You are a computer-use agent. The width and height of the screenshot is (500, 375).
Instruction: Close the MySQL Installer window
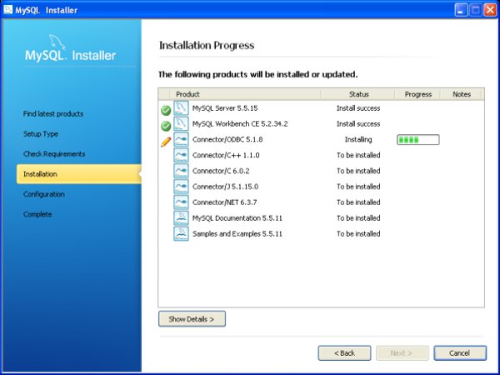pos(491,10)
